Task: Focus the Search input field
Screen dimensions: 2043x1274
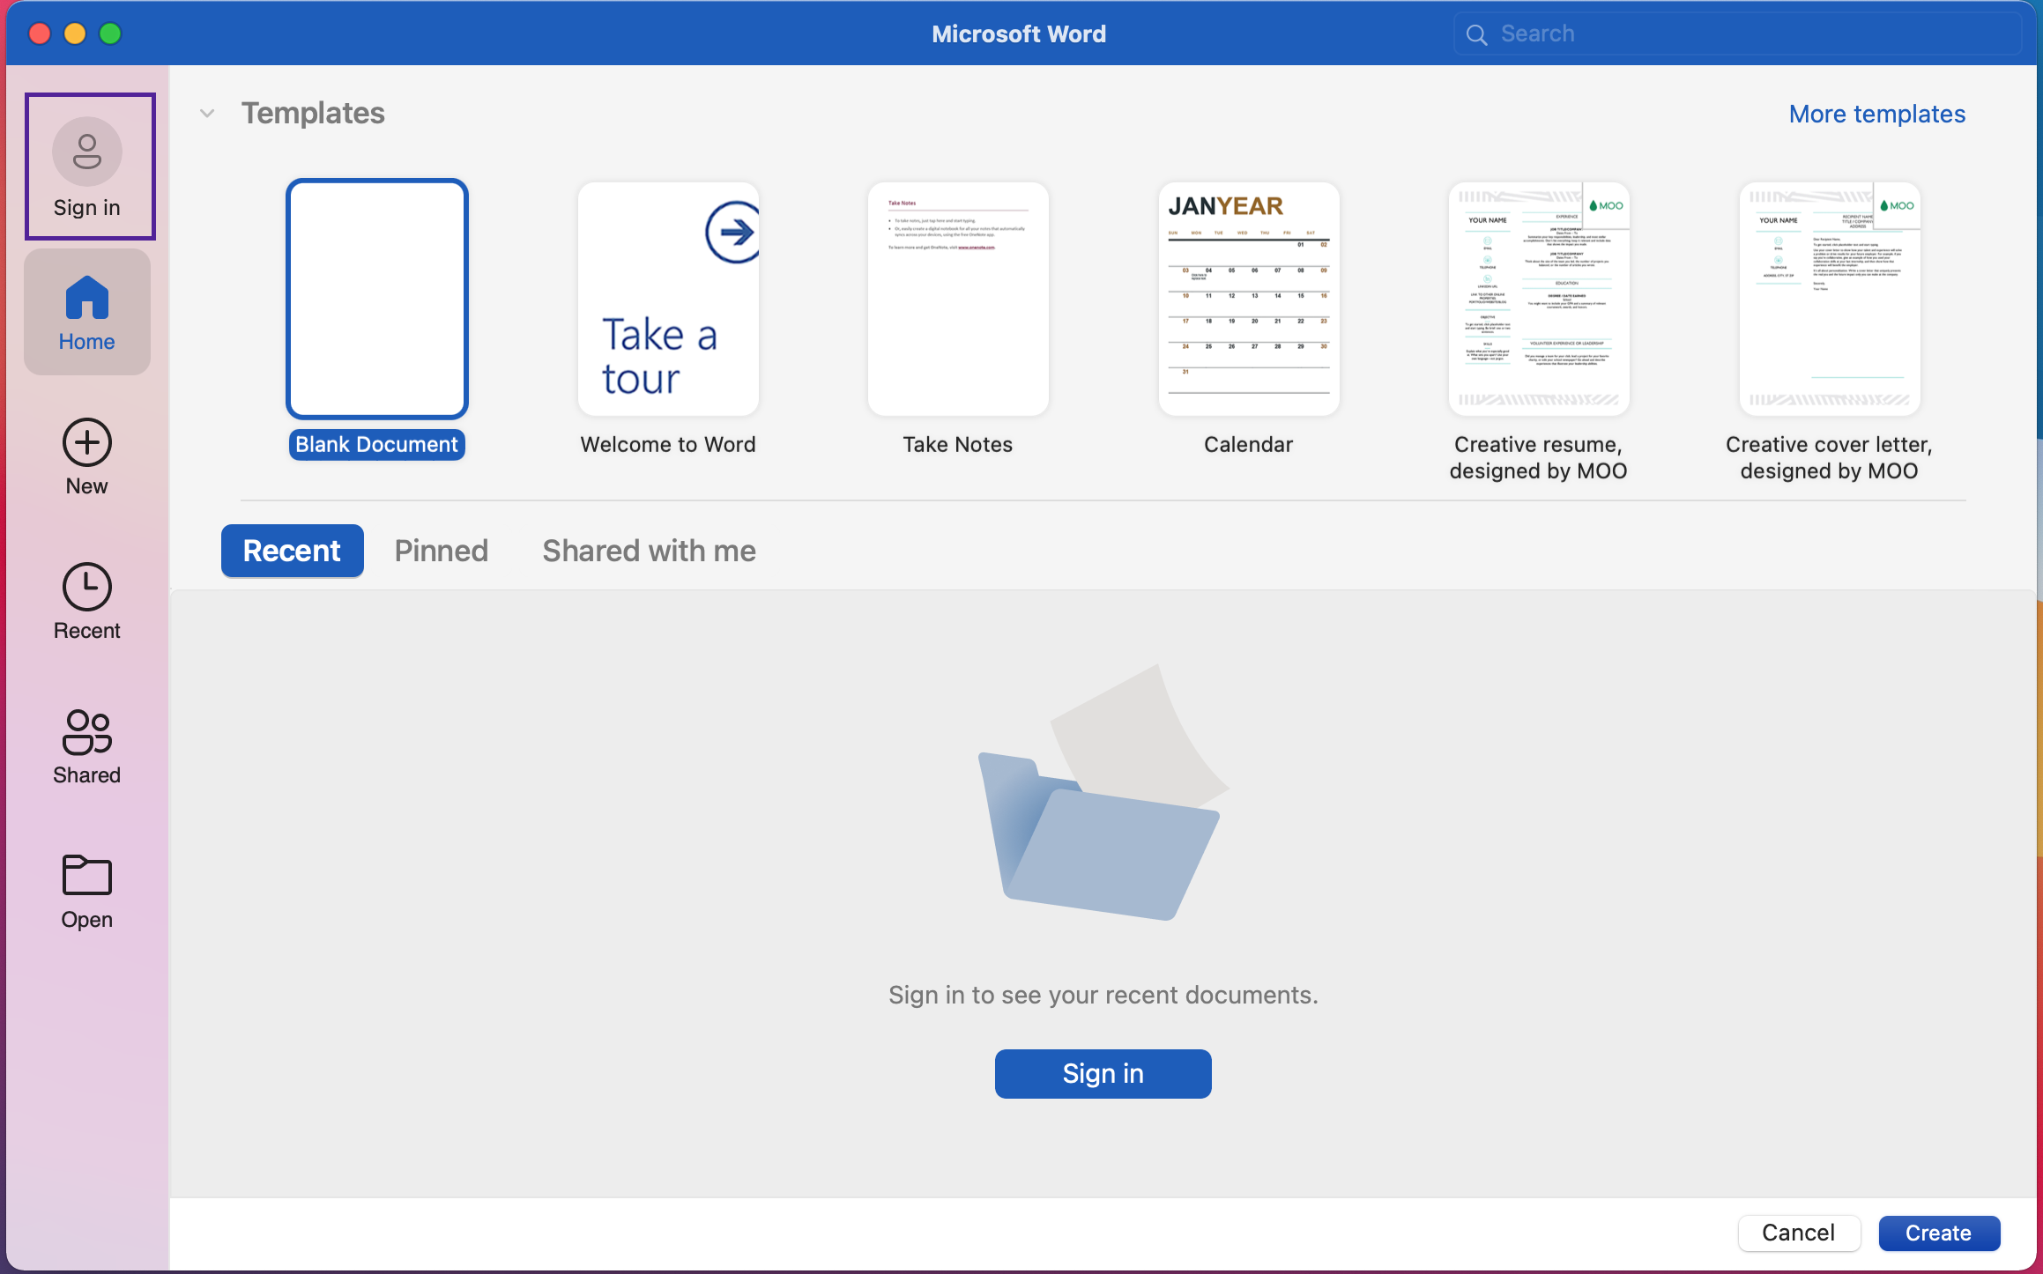Action: pos(1738,34)
